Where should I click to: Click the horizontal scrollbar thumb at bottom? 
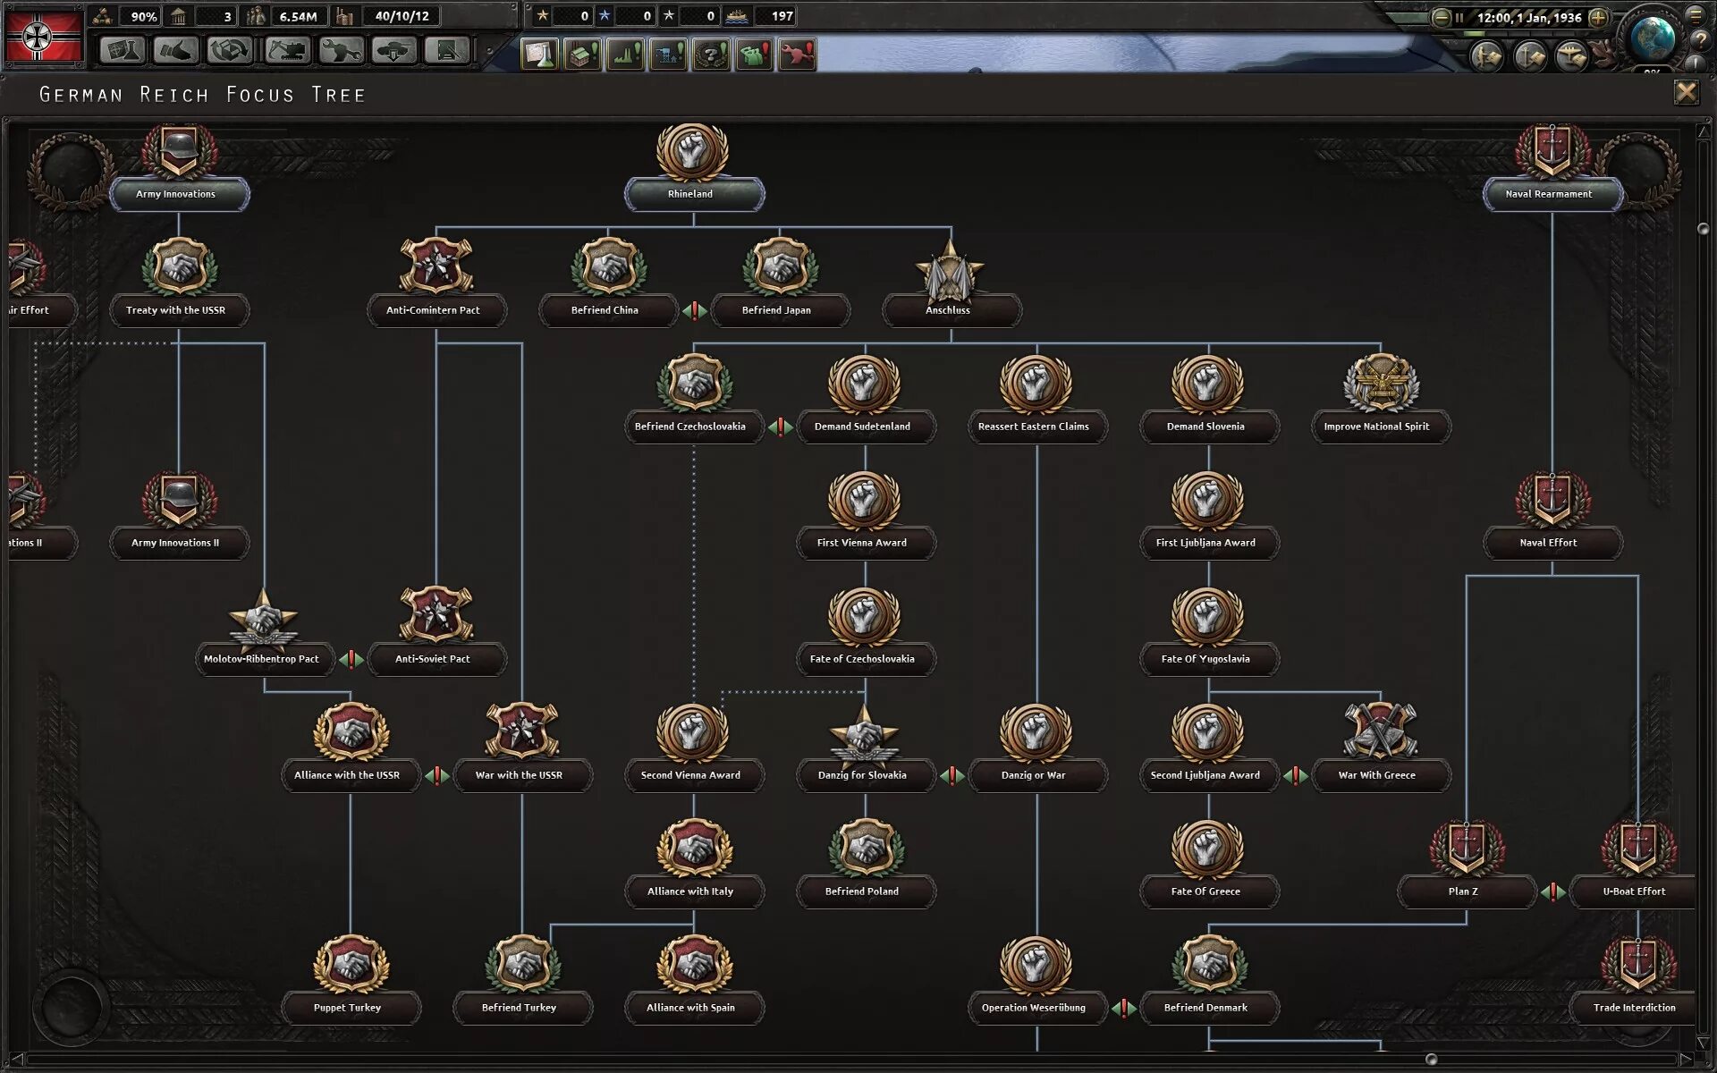1431,1060
